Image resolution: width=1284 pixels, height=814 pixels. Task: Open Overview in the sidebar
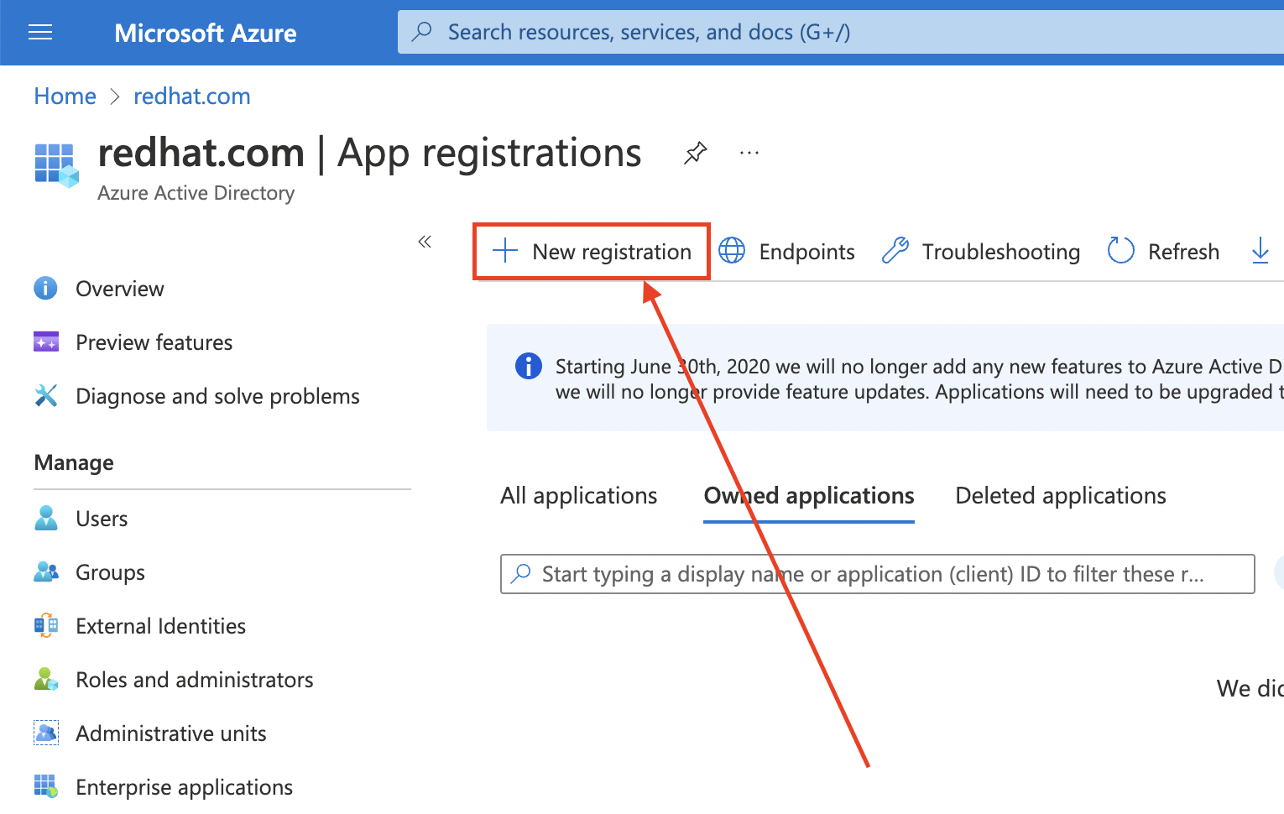(x=119, y=289)
